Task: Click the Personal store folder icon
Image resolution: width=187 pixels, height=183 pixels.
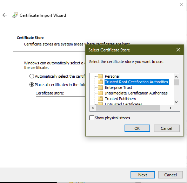Action: [x=100, y=76]
